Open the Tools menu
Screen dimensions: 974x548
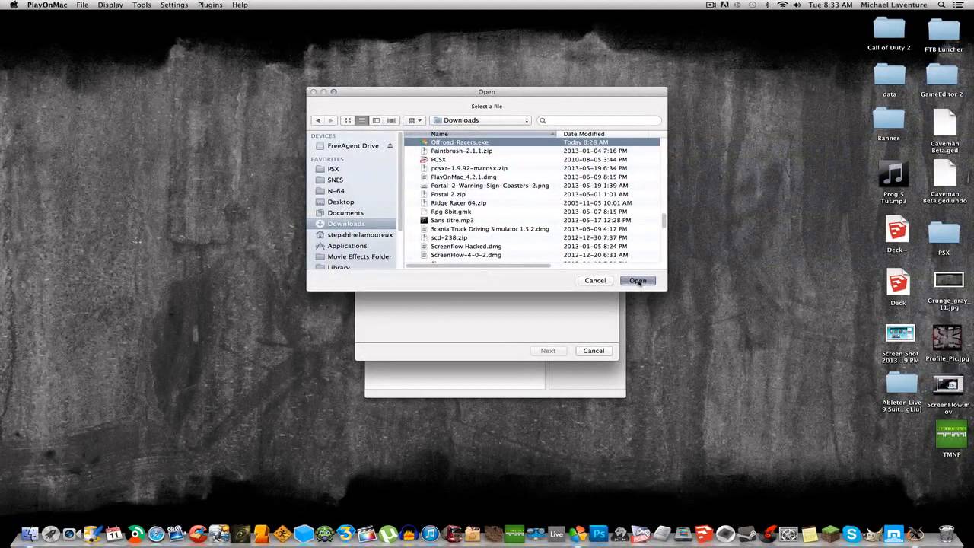[142, 5]
